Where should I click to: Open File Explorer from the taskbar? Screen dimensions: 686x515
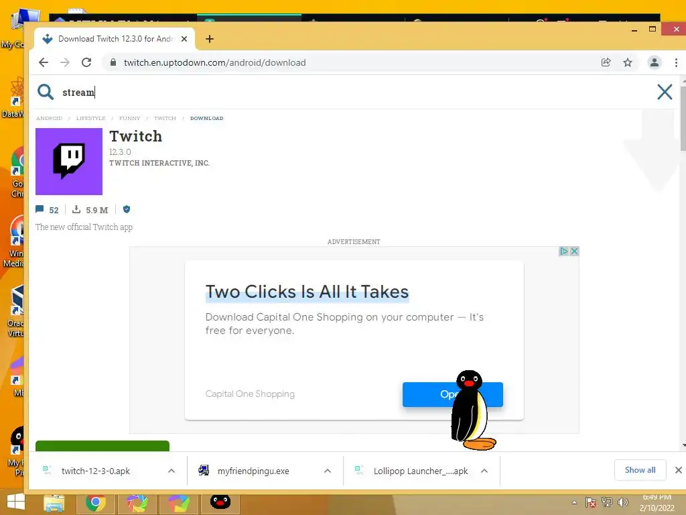click(54, 503)
